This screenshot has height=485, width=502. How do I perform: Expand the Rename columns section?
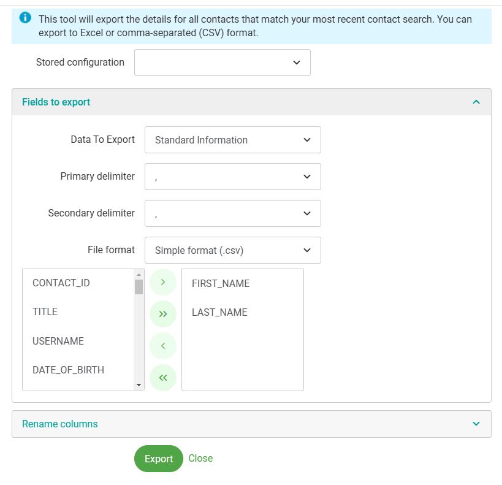point(476,424)
